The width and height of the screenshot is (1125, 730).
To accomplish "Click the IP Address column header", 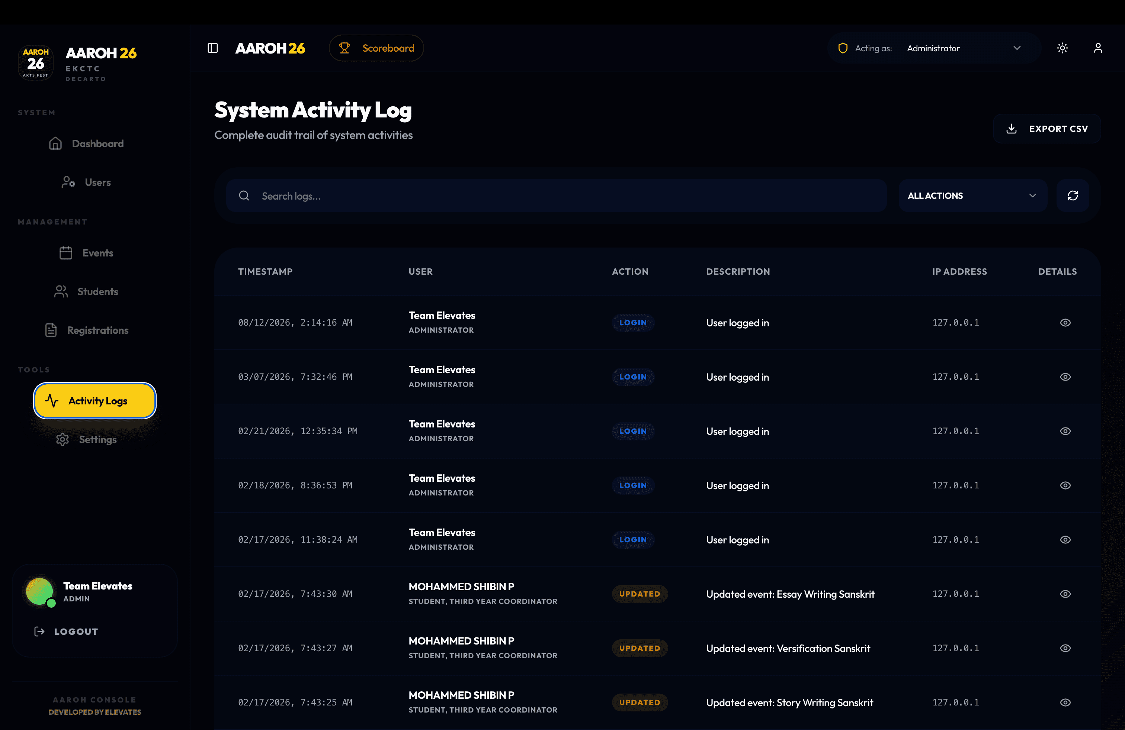I will coord(959,271).
